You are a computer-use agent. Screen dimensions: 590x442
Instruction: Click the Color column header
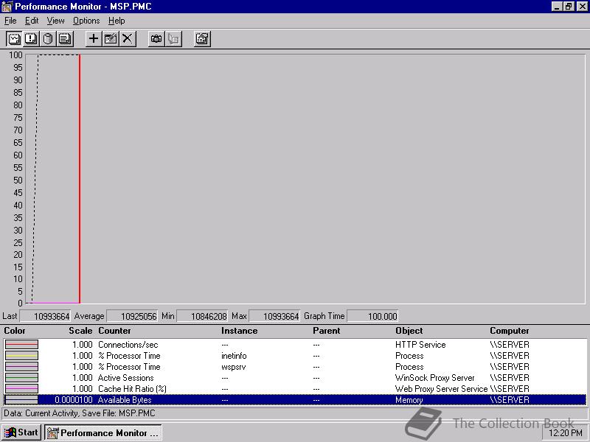tap(15, 331)
